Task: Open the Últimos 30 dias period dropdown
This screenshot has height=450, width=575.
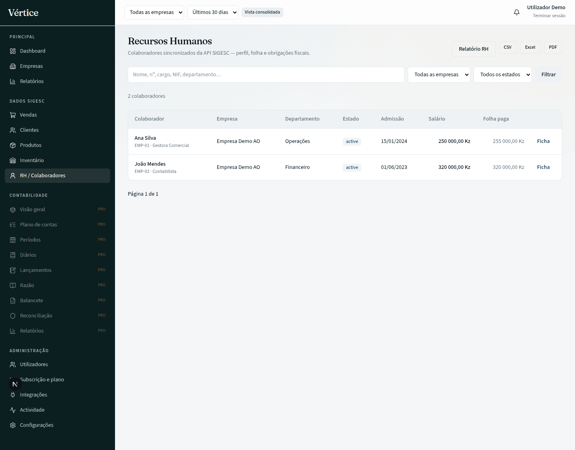Action: pos(212,12)
